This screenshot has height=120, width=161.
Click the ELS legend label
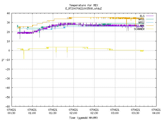pos(142,16)
